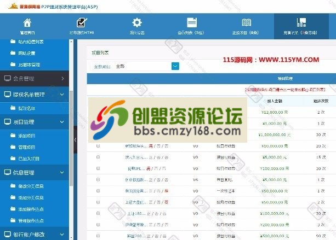The image size is (336, 240).
Task: Click the folder icon beside 站内短信列表
Action: (13, 42)
